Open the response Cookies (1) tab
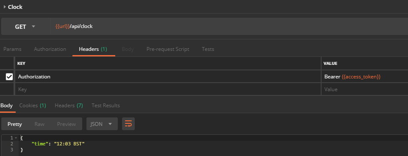408x156 pixels. (33, 106)
